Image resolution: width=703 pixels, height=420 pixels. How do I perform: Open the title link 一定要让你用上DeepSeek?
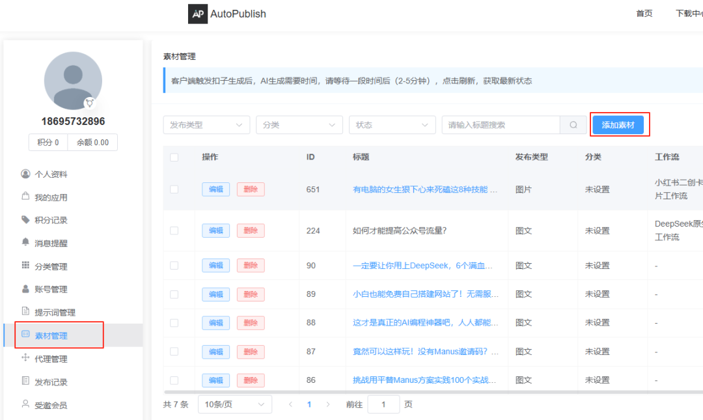[422, 266]
